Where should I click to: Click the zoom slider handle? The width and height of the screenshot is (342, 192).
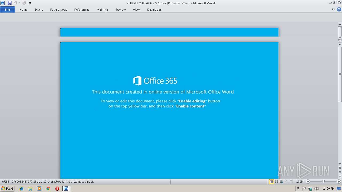[x=323, y=182]
